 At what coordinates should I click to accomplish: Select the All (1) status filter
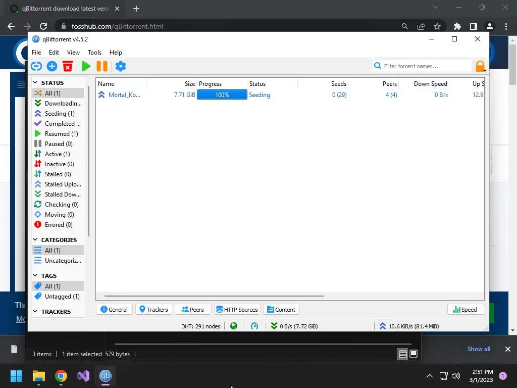click(x=59, y=93)
